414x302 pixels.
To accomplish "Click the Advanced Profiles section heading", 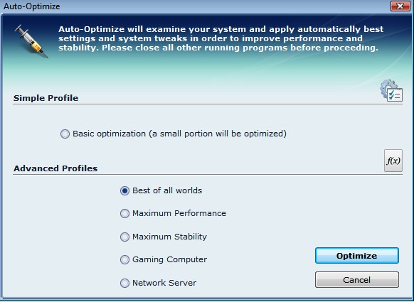I will 55,168.
